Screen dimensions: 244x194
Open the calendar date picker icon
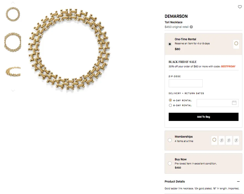pyautogui.click(x=234, y=103)
